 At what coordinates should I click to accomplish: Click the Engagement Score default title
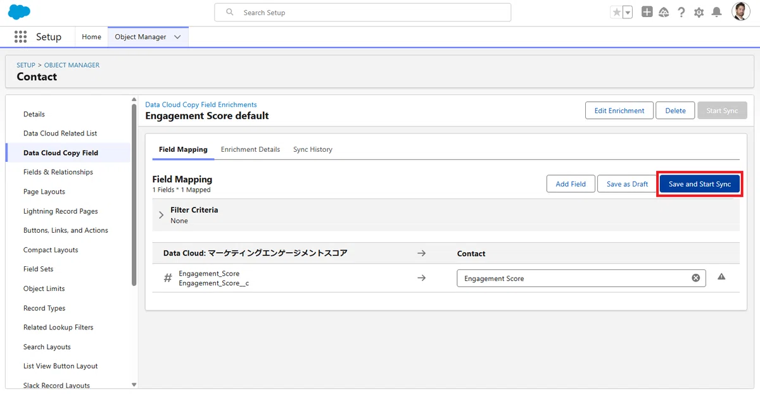click(207, 116)
